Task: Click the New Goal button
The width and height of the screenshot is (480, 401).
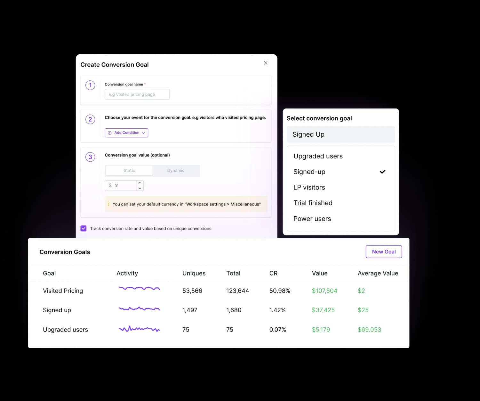Action: coord(383,252)
